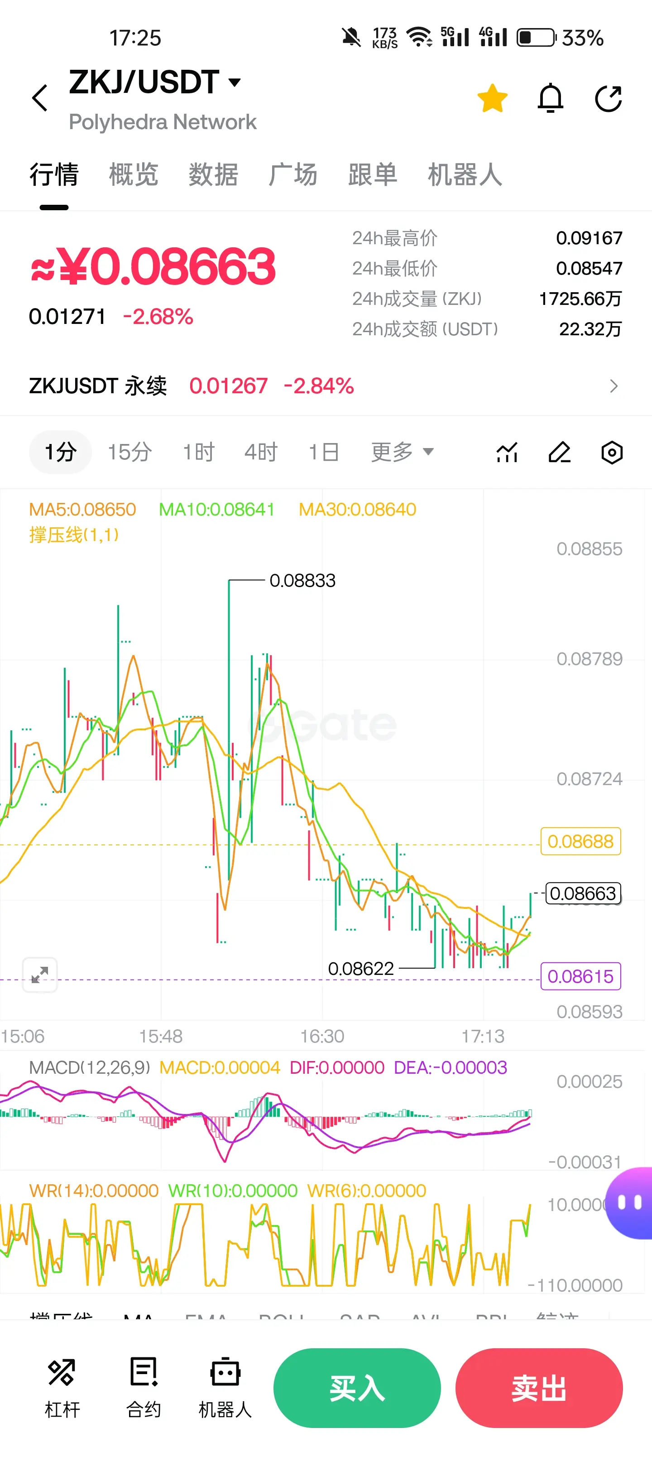Open 合约 futures trading
The image size is (652, 1457).
[x=144, y=1388]
